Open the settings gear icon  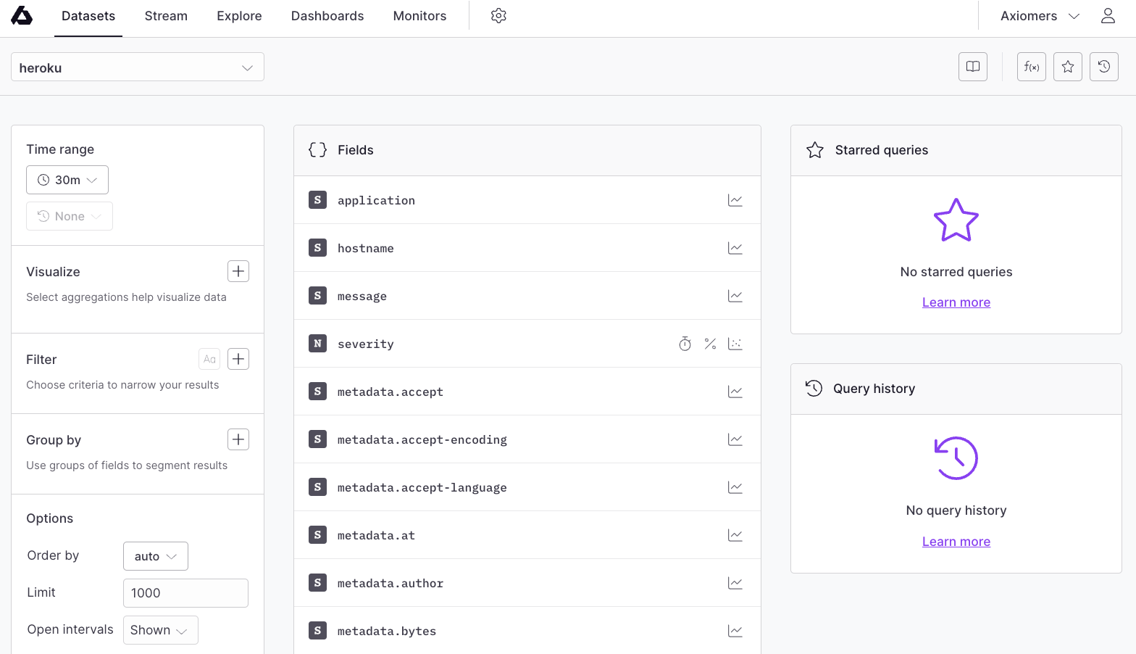click(x=498, y=16)
